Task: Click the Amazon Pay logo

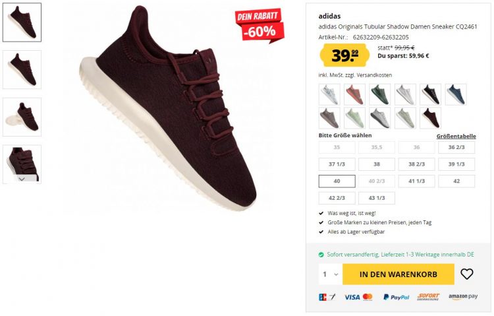Action: coord(463,297)
